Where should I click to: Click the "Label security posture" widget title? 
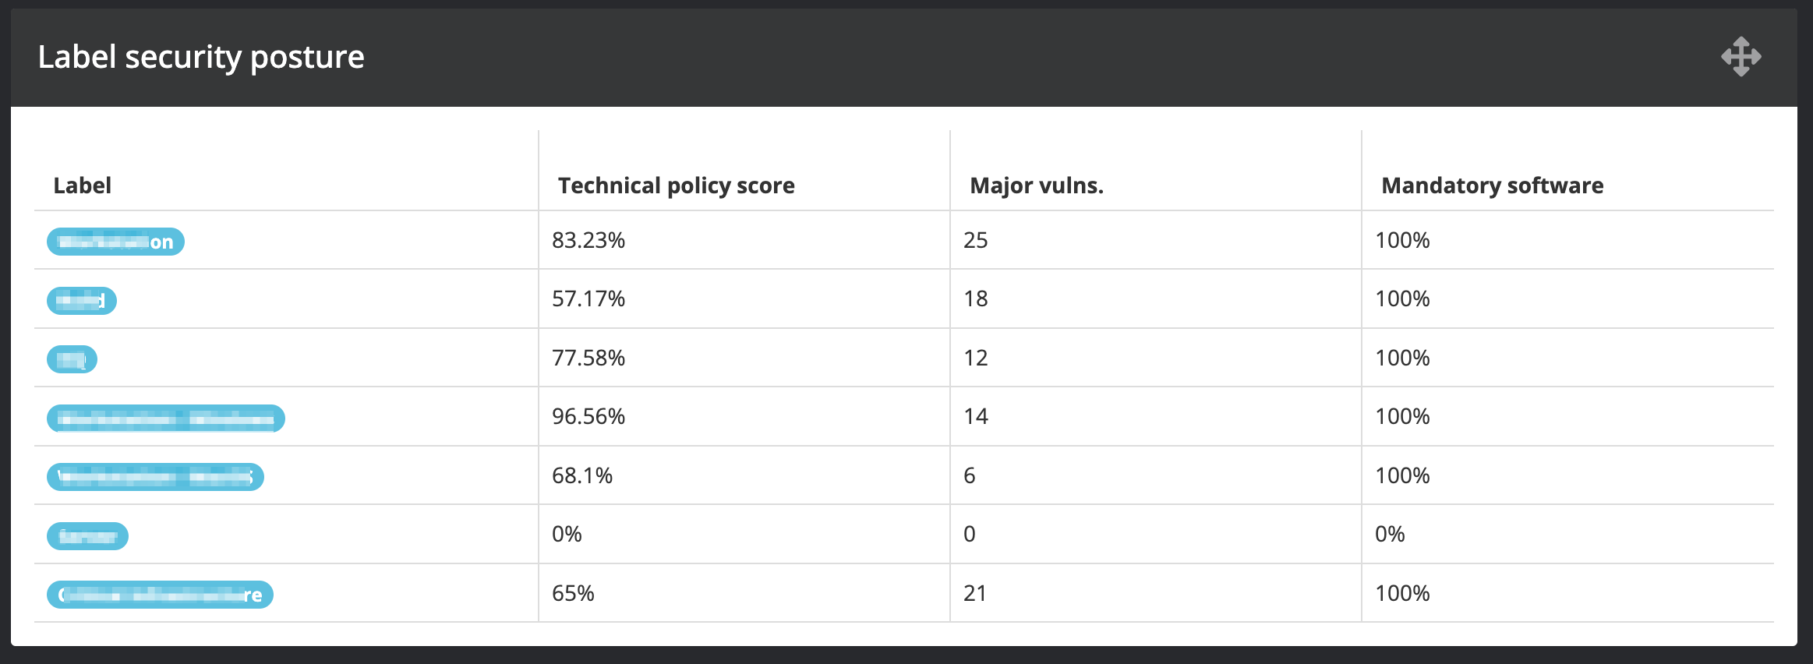[201, 57]
